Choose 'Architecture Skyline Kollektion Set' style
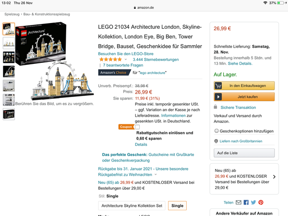The width and height of the screenshot is (288, 216). (132, 205)
